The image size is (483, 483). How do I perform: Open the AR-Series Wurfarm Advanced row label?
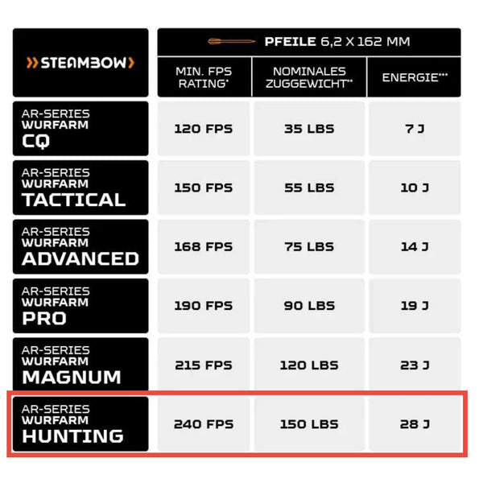tap(80, 246)
